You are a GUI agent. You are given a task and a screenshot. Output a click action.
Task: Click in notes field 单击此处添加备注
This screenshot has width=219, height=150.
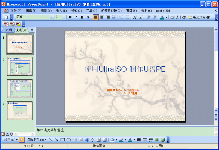(x=125, y=131)
